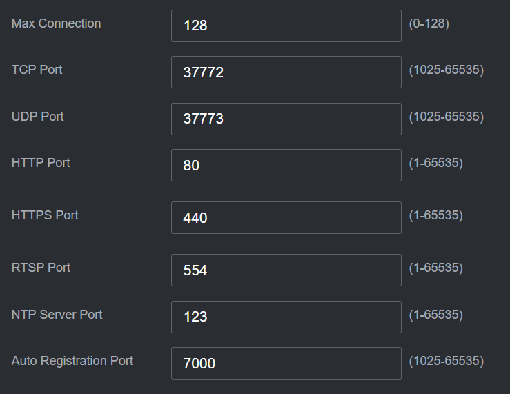Click the range hint beside TCP Port
Image resolution: width=510 pixels, height=394 pixels.
(x=446, y=70)
